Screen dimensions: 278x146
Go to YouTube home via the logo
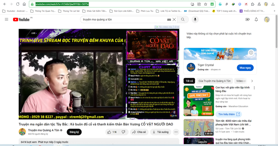21,20
